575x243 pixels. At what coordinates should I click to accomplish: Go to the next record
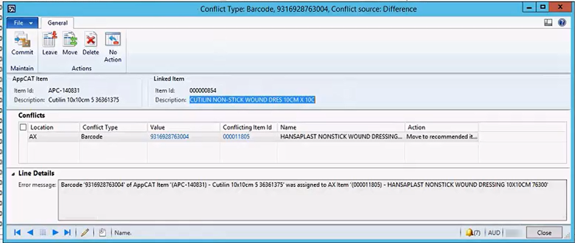(x=55, y=233)
